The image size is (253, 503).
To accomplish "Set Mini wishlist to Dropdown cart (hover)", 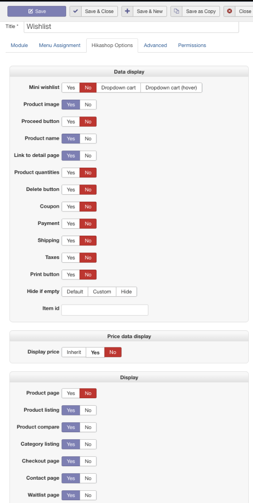I will click(171, 88).
